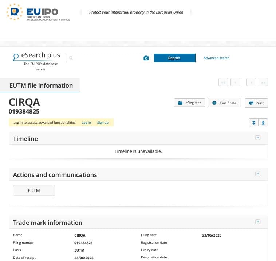The width and height of the screenshot is (276, 261).
Task: Expand all sections double-down arrow
Action: coord(254,123)
